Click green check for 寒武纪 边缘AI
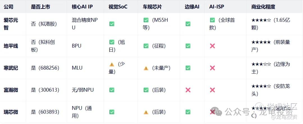 click(x=188, y=68)
